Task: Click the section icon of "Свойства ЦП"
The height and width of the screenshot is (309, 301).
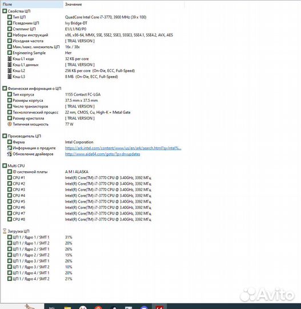Action: point(5,11)
